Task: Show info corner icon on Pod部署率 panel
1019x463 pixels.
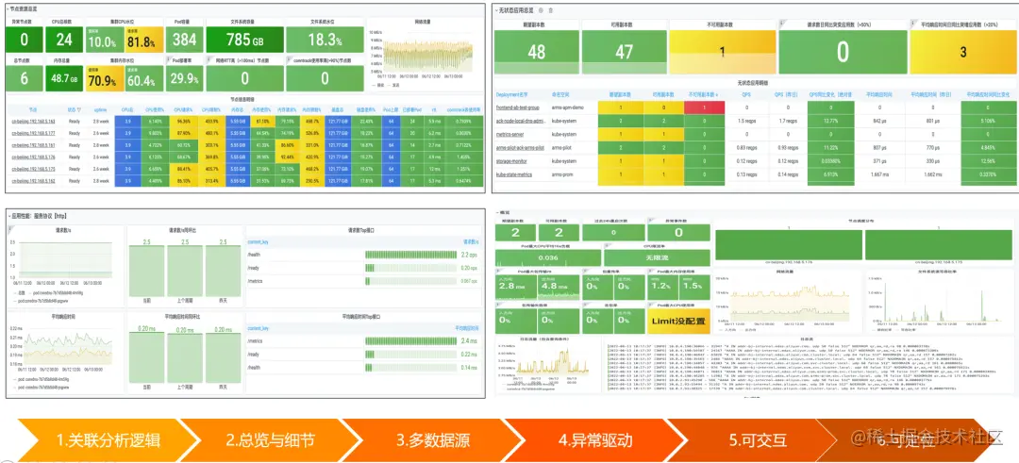Action: (x=168, y=58)
